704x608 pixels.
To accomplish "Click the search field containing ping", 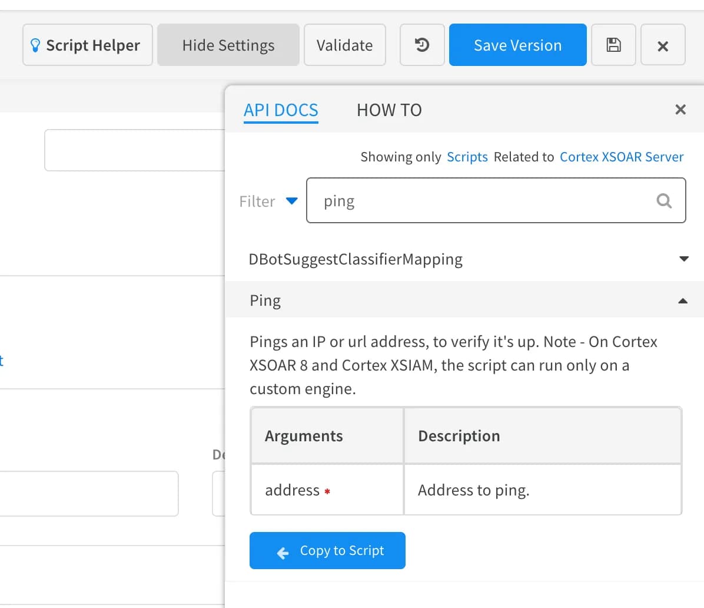I will click(496, 200).
